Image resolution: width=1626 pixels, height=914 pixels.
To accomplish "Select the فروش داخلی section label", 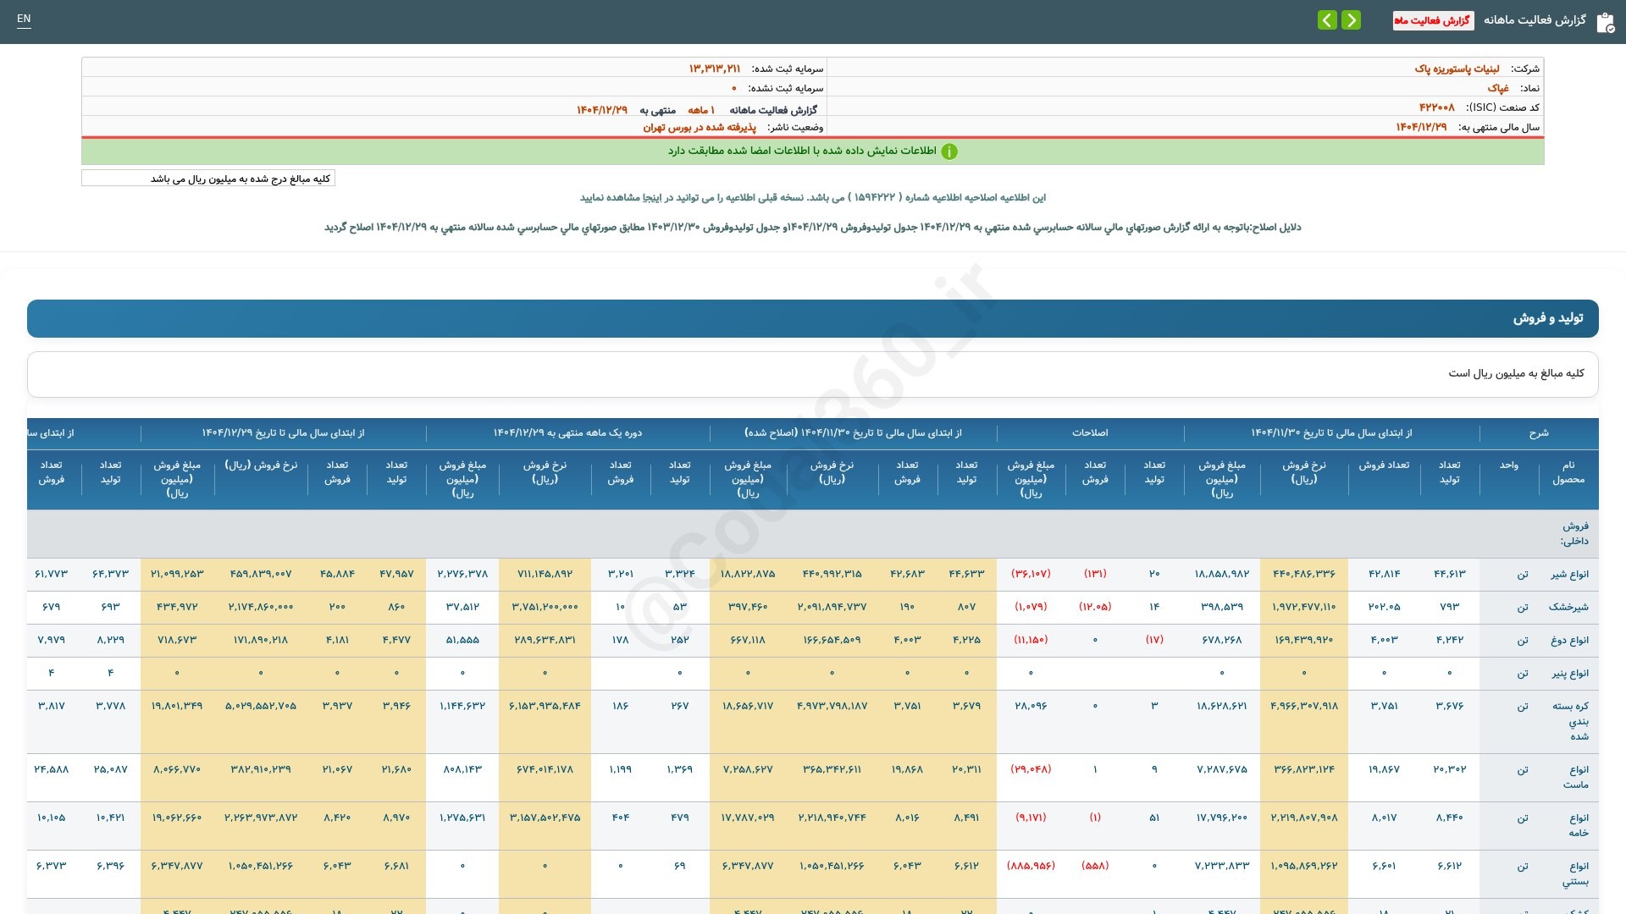I will tap(1575, 533).
